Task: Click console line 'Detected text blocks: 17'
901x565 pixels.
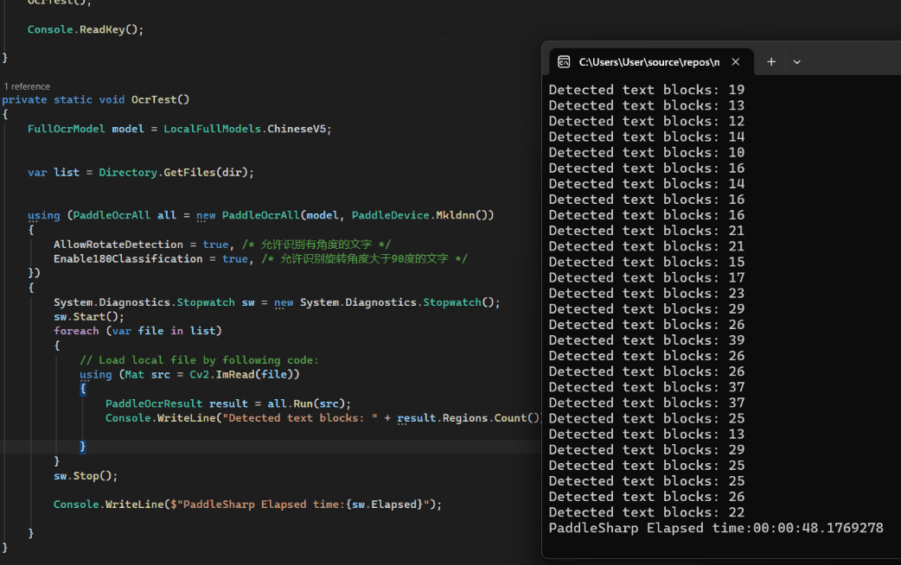Action: [x=647, y=278]
